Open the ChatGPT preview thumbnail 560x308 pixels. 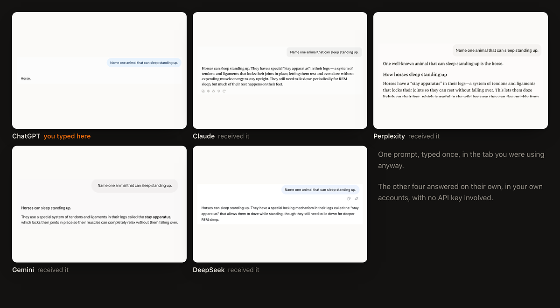99,70
